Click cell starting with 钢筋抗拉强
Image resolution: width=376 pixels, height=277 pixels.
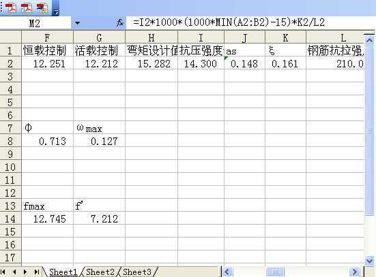335,50
